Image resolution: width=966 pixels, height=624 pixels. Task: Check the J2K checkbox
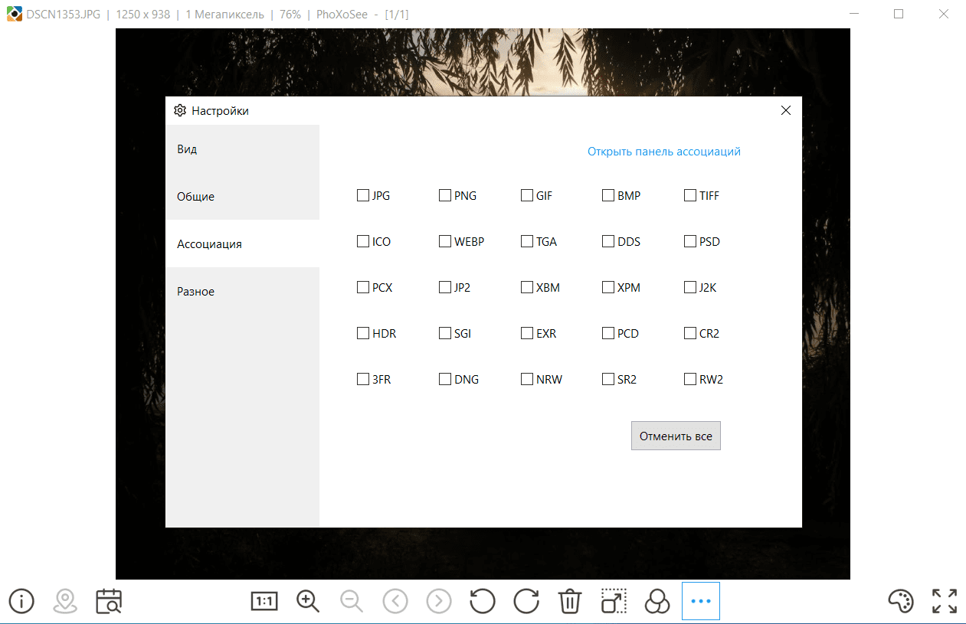click(690, 287)
